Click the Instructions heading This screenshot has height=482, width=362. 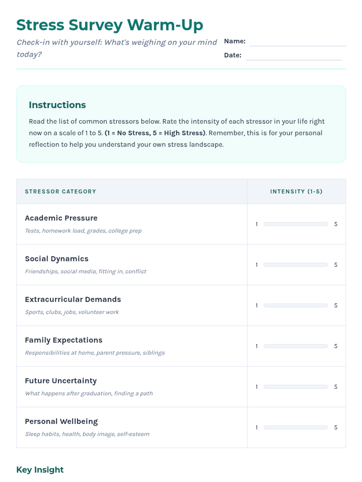(x=57, y=105)
